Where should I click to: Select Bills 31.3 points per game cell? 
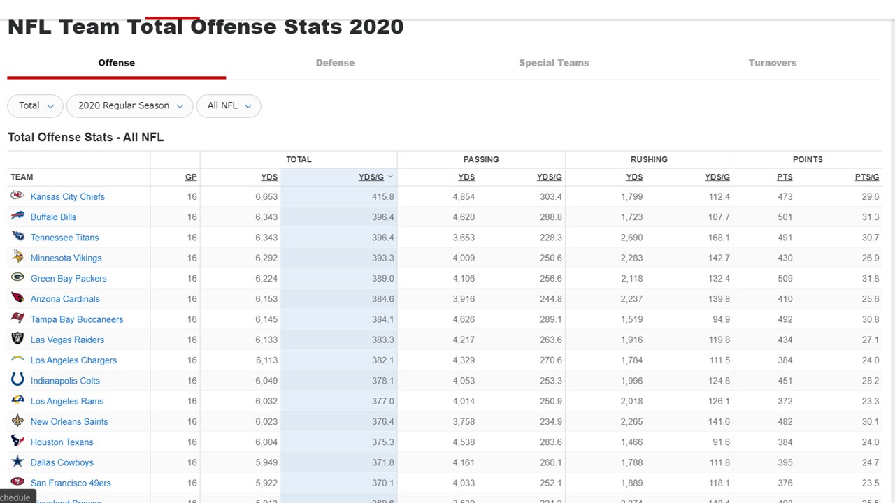tap(871, 217)
